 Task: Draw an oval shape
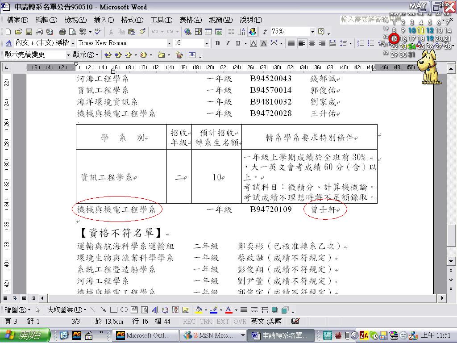click(124, 310)
